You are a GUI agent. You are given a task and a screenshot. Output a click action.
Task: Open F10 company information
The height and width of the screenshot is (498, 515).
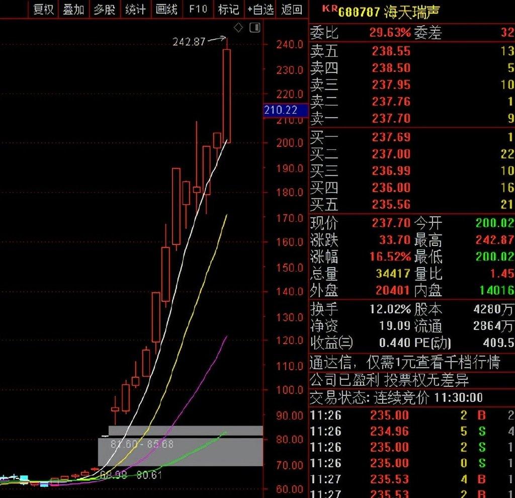[x=198, y=9]
